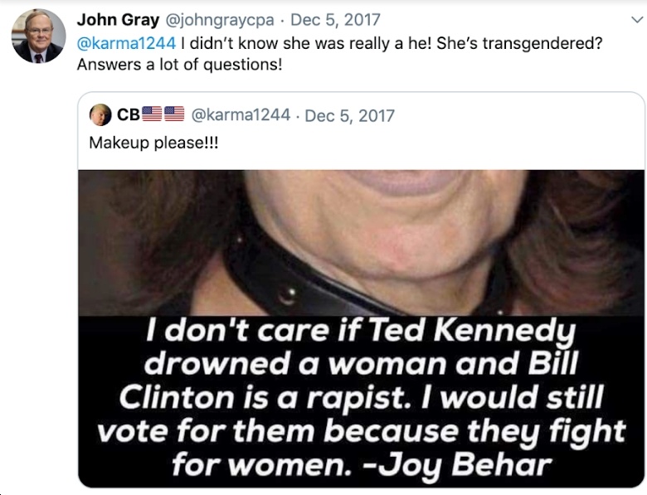647x495 pixels.
Task: Click the CB avatar in quoted tweet
Action: [100, 114]
